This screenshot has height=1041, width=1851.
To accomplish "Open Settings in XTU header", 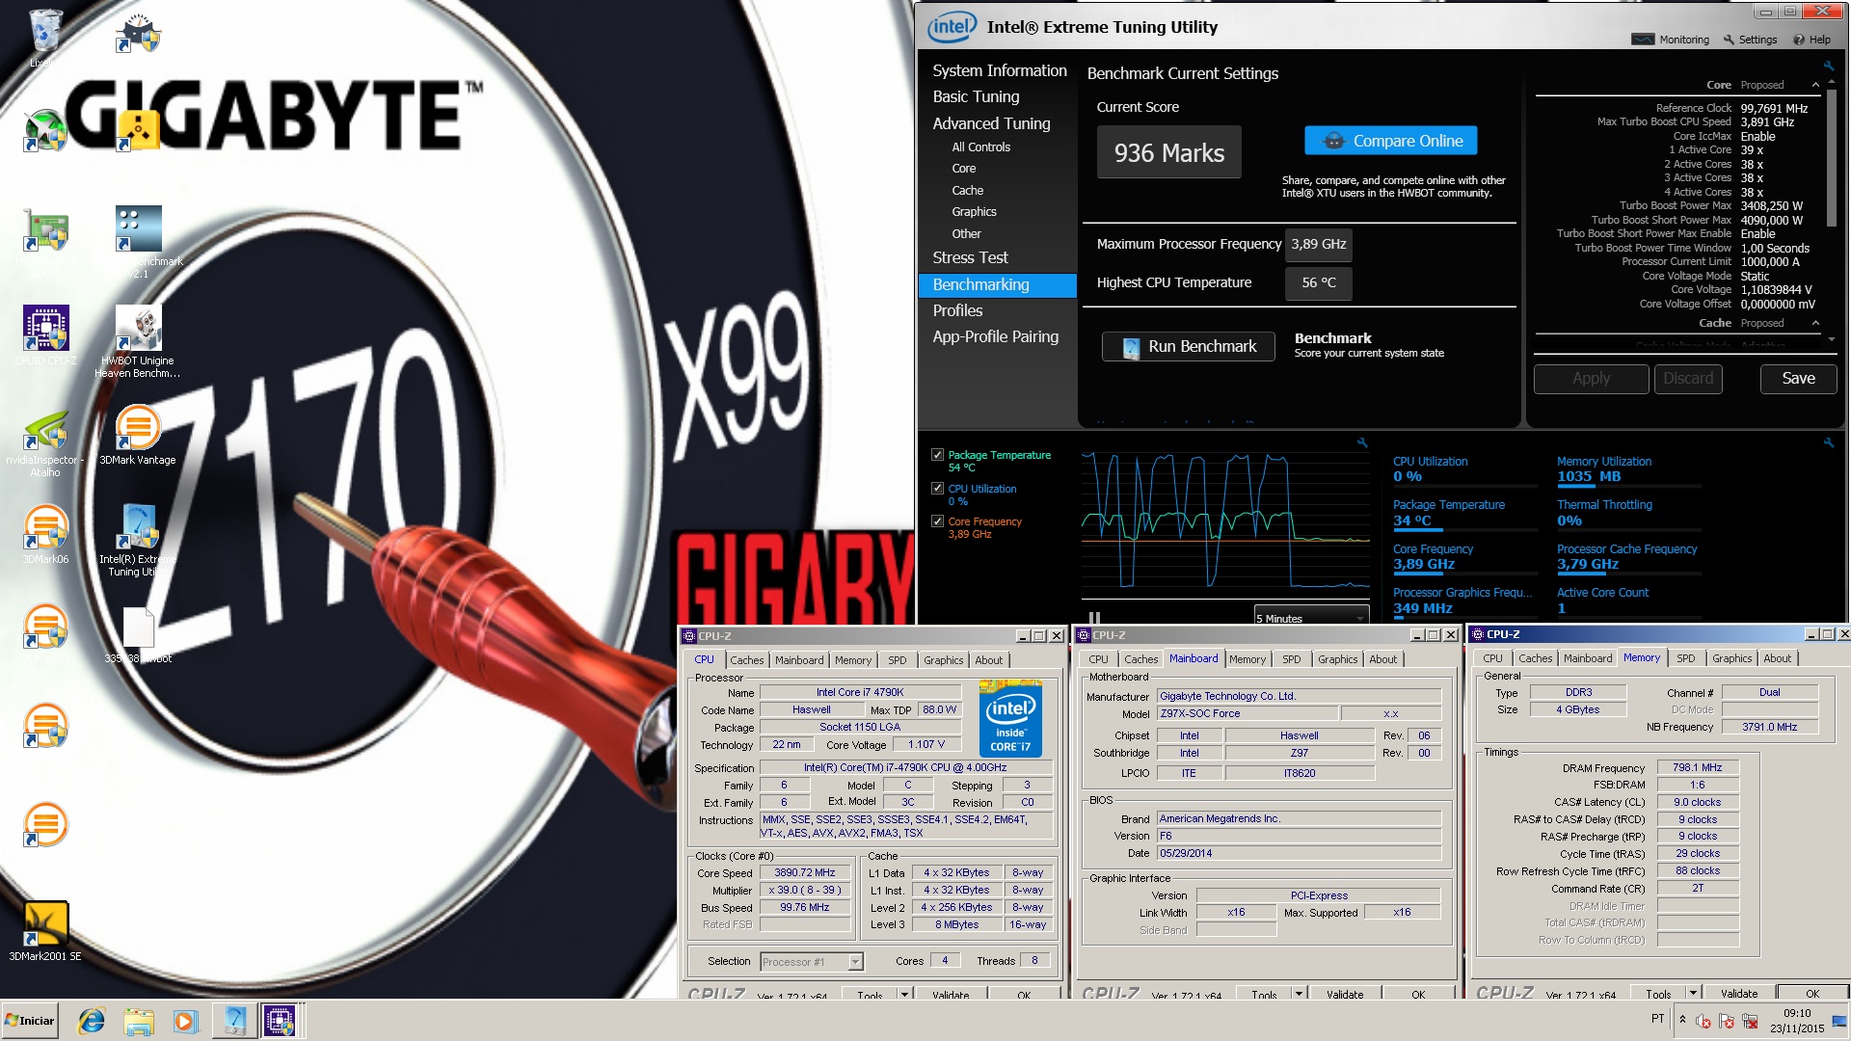I will [x=1750, y=40].
